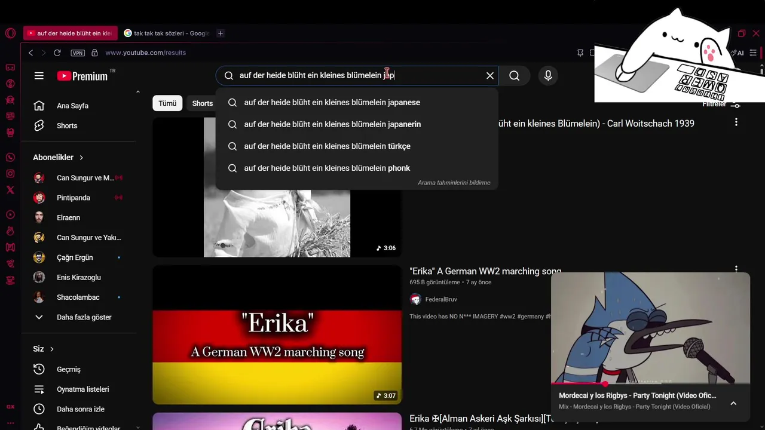Viewport: 765px width, 430px height.
Task: Expand the Abonelikler section arrow
Action: pyautogui.click(x=81, y=158)
